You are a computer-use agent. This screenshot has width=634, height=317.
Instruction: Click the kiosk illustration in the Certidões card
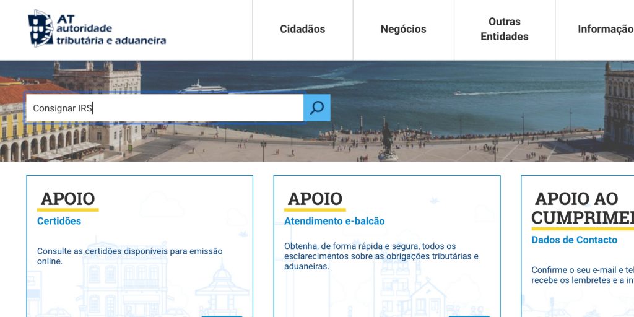pyautogui.click(x=222, y=287)
